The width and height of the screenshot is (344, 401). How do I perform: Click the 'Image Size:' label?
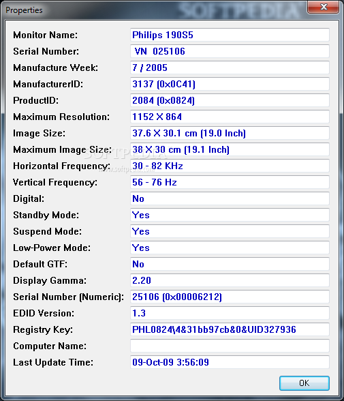[39, 134]
